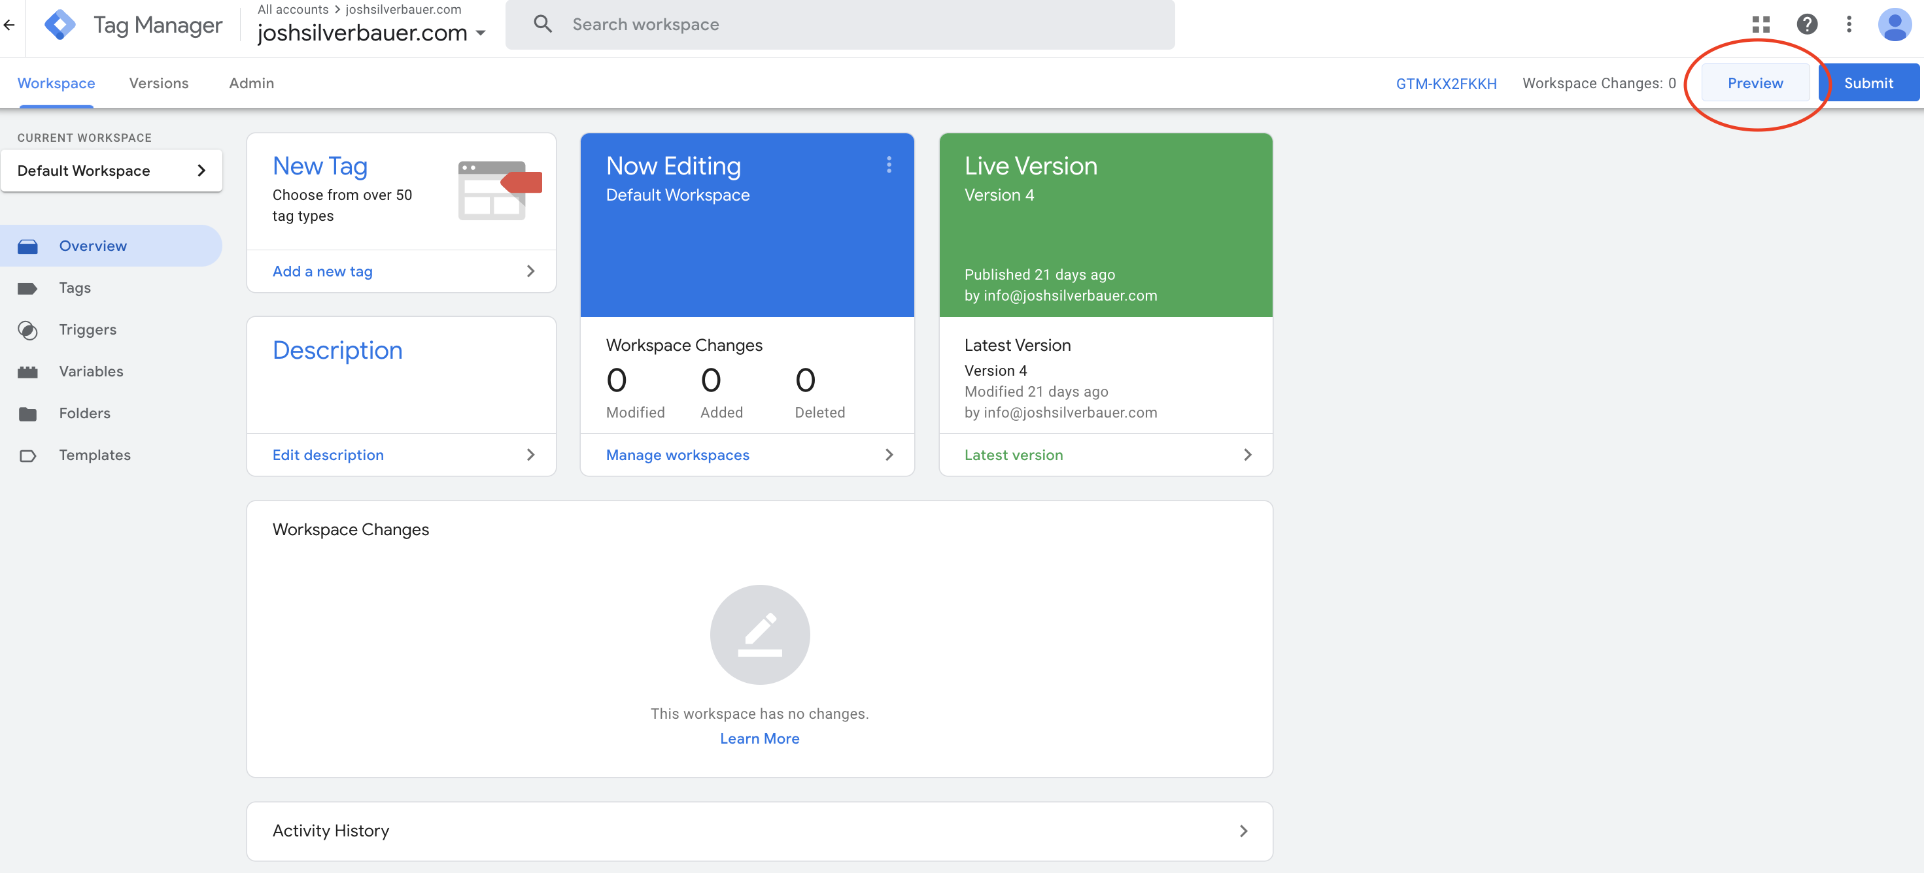Click the Submit button
The width and height of the screenshot is (1924, 873).
pyautogui.click(x=1870, y=83)
